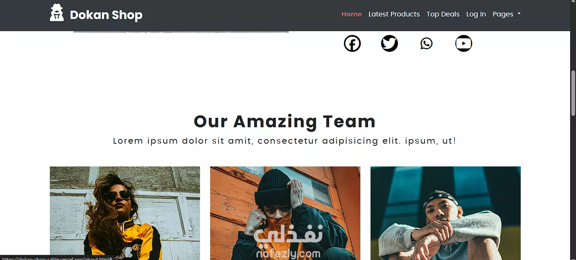576x260 pixels.
Task: Select the team photo of woman with sunglasses
Action: (125, 213)
